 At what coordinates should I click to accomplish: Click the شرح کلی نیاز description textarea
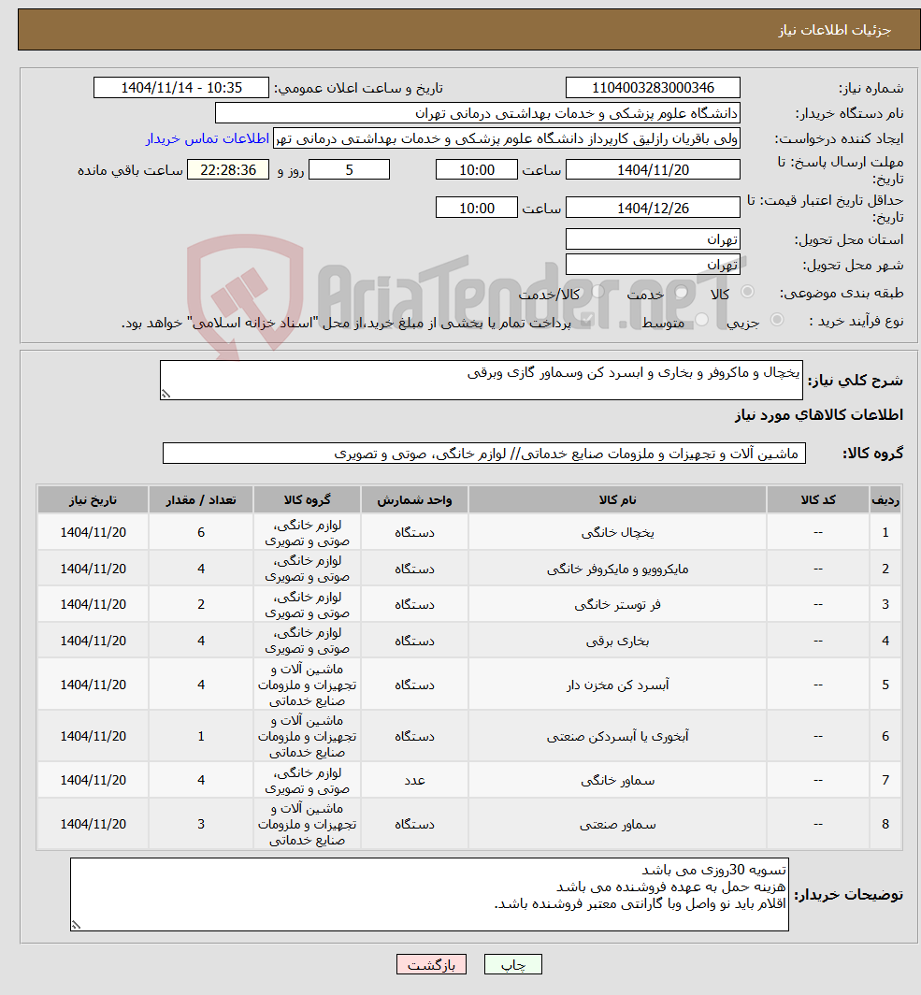(x=481, y=380)
